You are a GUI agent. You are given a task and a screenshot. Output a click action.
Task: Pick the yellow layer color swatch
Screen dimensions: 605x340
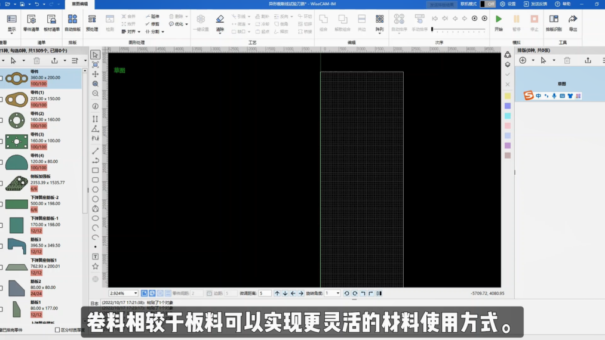tap(508, 95)
